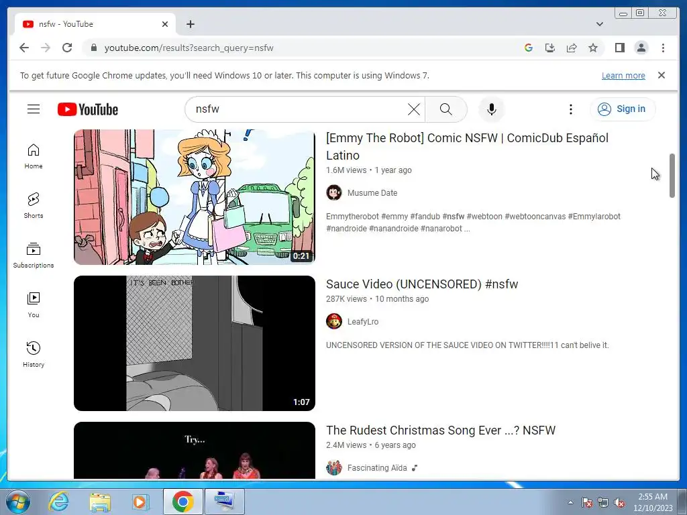Open the Sauce Video (UNCENSORED) title
The image size is (687, 515).
tap(422, 284)
